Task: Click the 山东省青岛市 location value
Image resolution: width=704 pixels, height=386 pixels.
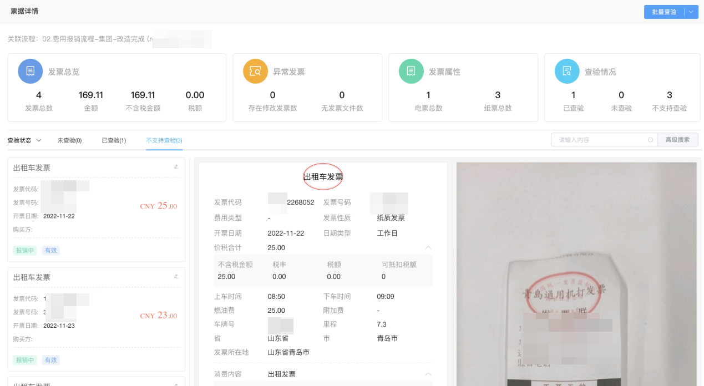Action: pyautogui.click(x=288, y=352)
